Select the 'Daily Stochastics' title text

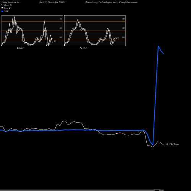coord(10,2)
